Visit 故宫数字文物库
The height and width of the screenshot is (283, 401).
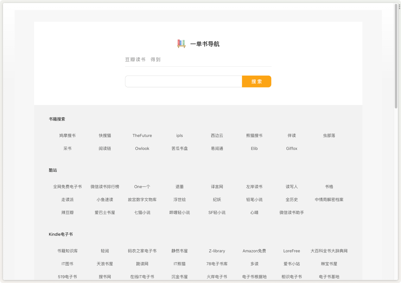[x=142, y=200]
